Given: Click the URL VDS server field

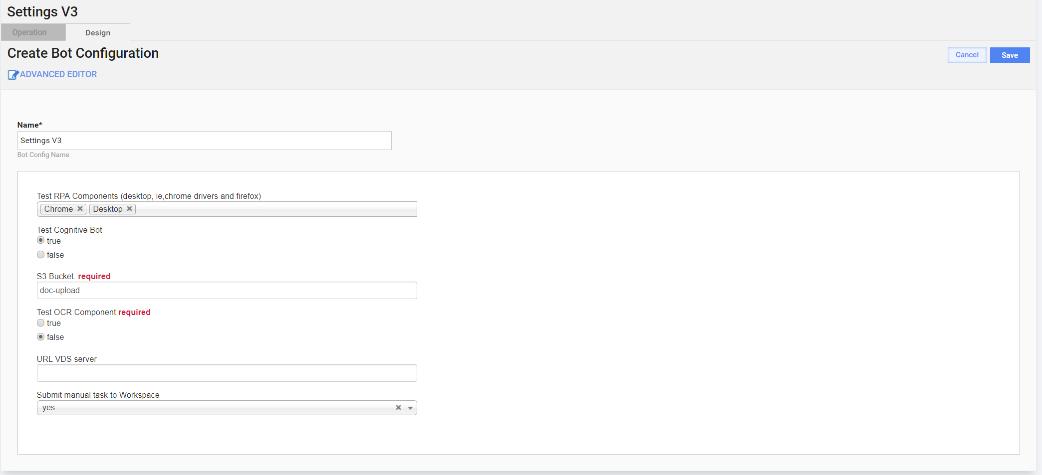Looking at the screenshot, I should pyautogui.click(x=227, y=373).
